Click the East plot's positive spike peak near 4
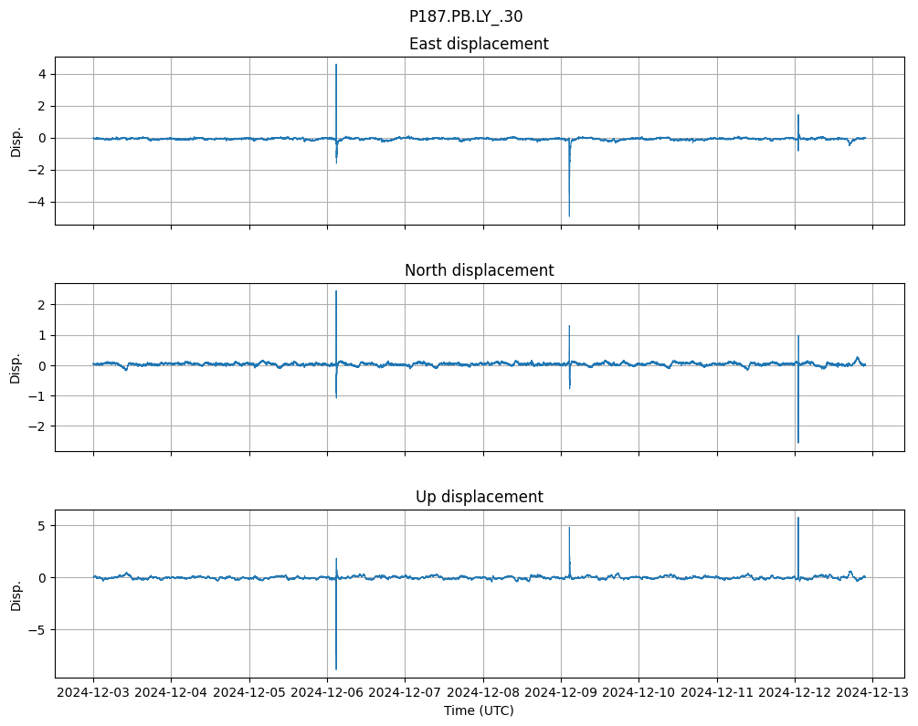Image resolution: width=918 pixels, height=726 pixels. coord(336,65)
